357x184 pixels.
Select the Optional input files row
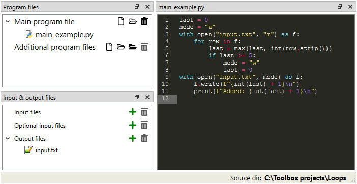pos(40,126)
